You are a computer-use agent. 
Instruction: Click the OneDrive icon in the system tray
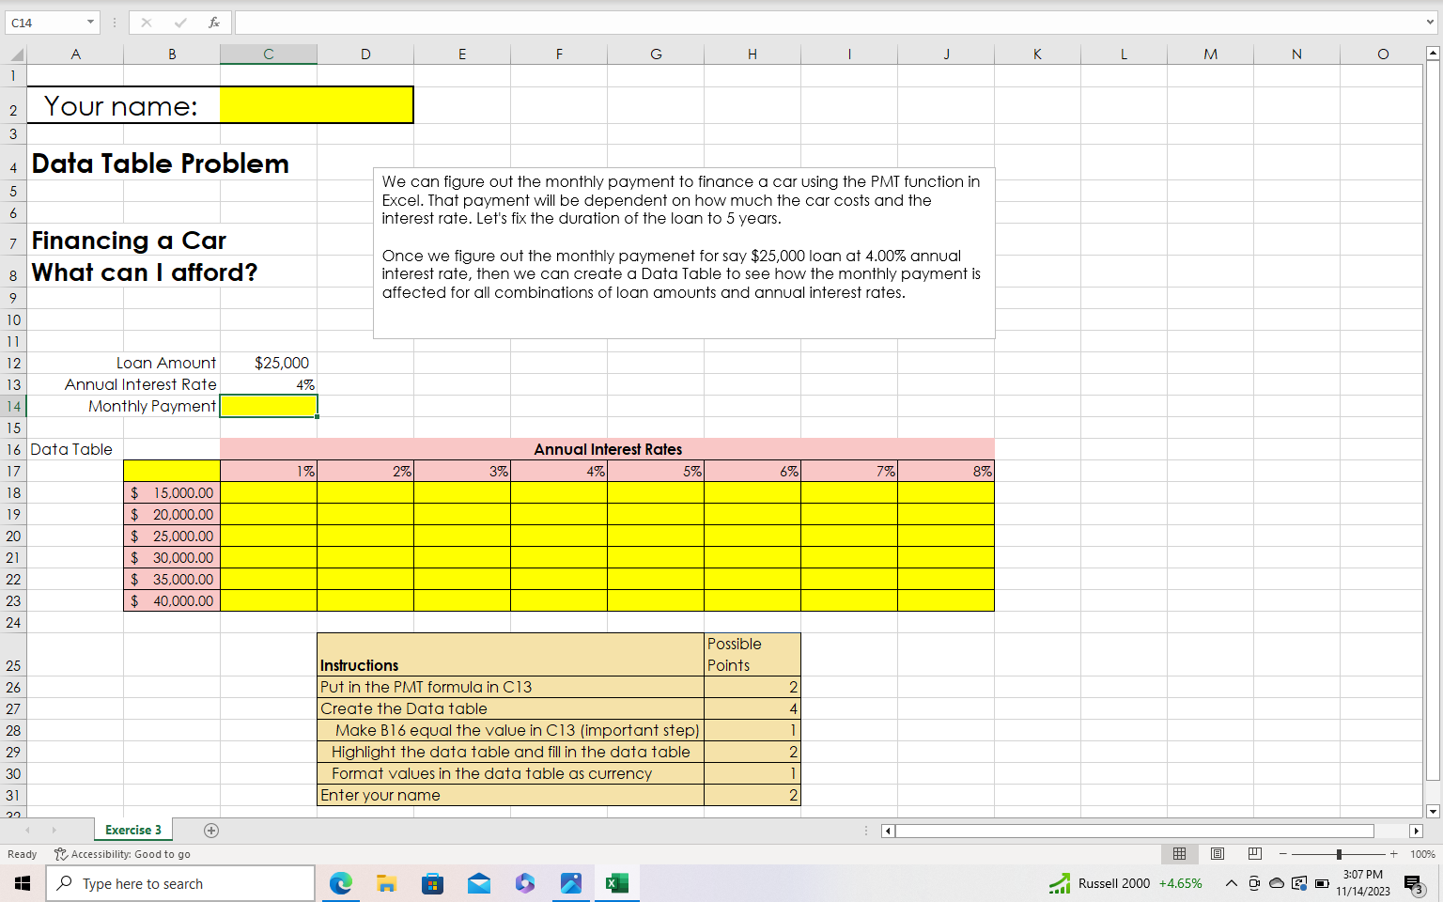point(1276,883)
